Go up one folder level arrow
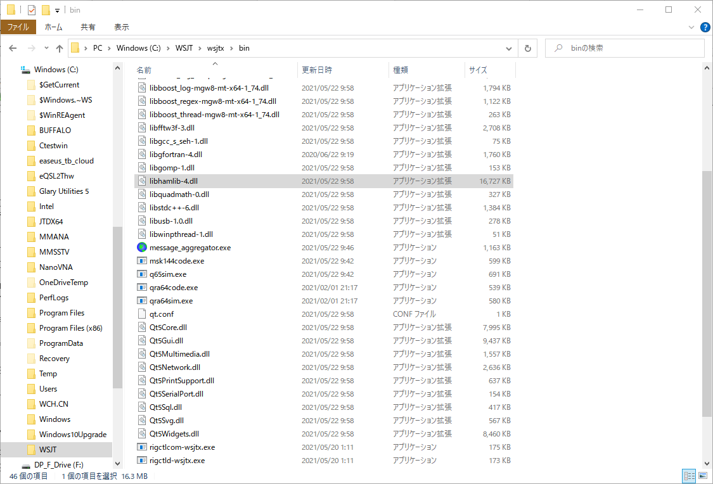The image size is (713, 484). tap(60, 48)
